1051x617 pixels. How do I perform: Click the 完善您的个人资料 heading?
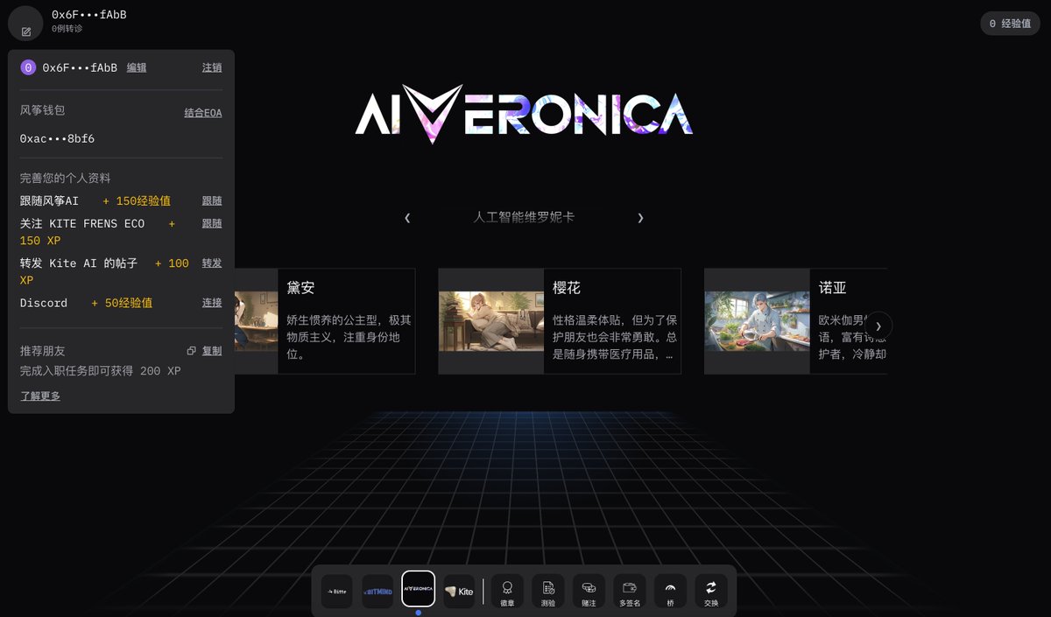[66, 178]
